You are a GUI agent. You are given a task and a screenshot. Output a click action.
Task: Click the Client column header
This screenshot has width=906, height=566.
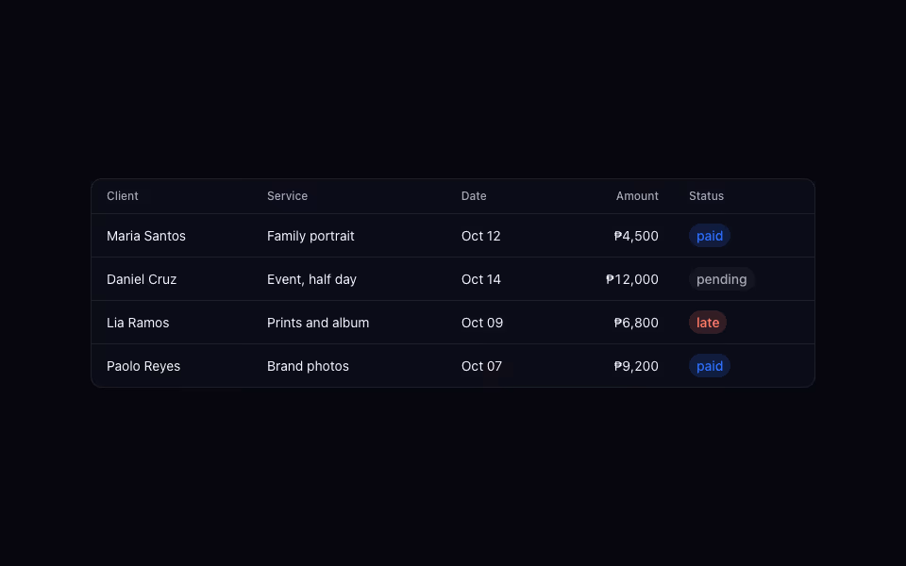point(123,196)
